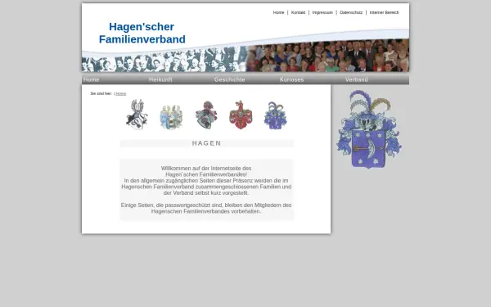This screenshot has width=491, height=307.
Task: Click the HAGEN heading
Action: (x=207, y=143)
